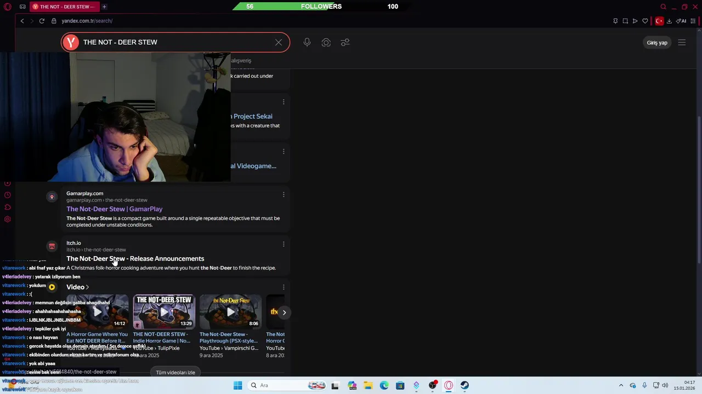Image resolution: width=702 pixels, height=394 pixels.
Task: Start Yandex voice search microphone
Action: pos(307,42)
